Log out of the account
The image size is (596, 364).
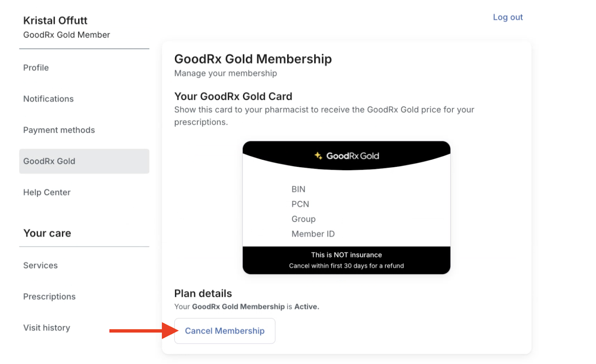507,17
